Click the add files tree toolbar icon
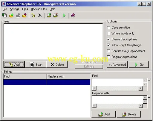Viewport: 153px width, 121px height. click(x=33, y=16)
